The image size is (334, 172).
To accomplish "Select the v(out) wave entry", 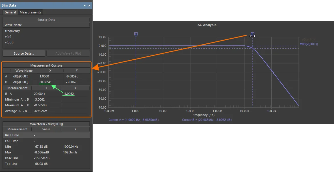I will click(9, 42).
